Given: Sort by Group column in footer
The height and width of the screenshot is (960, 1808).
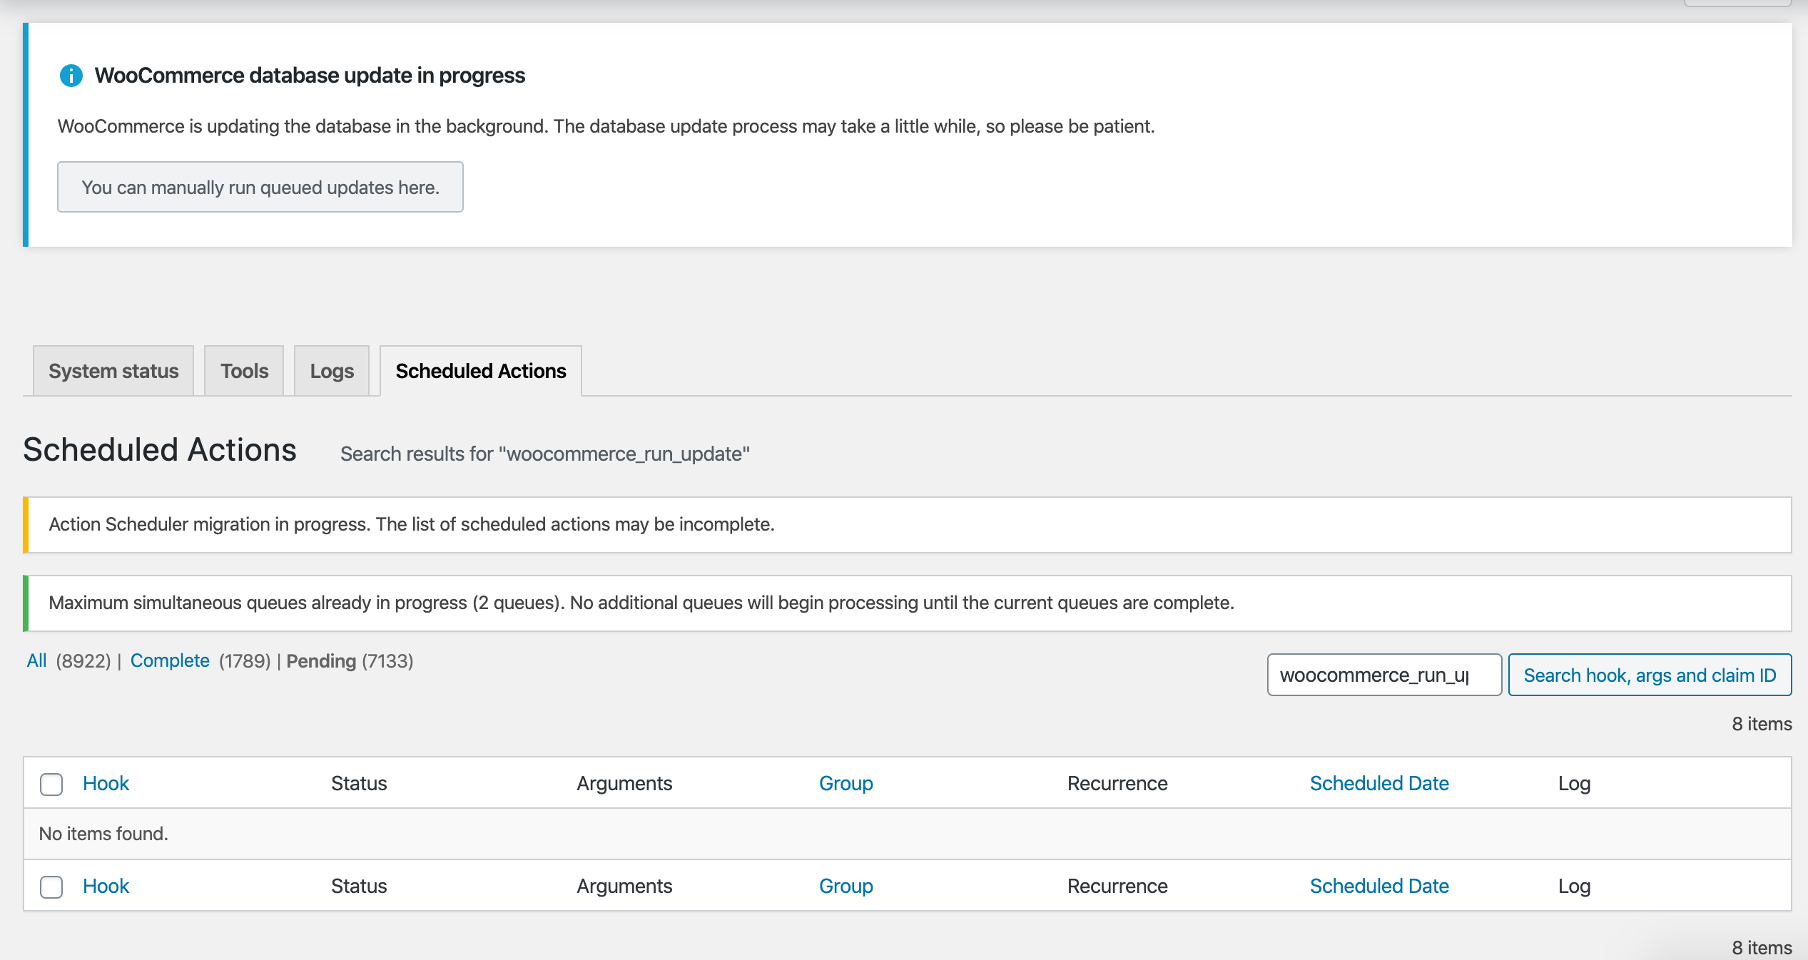Looking at the screenshot, I should 845,886.
